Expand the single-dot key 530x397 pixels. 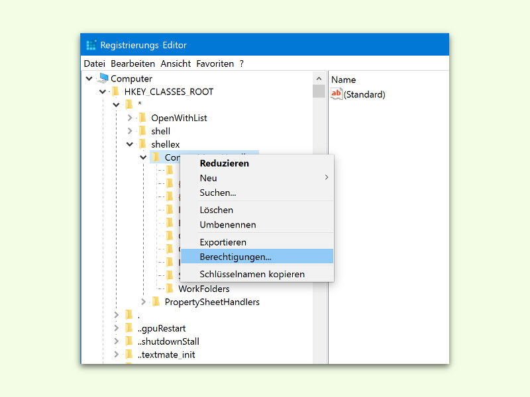pos(117,315)
